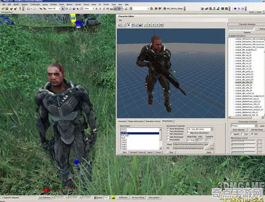This screenshot has height=202, width=265.
Task: Click Z axis icon in Character Editor toolbar
Action: tap(157, 25)
